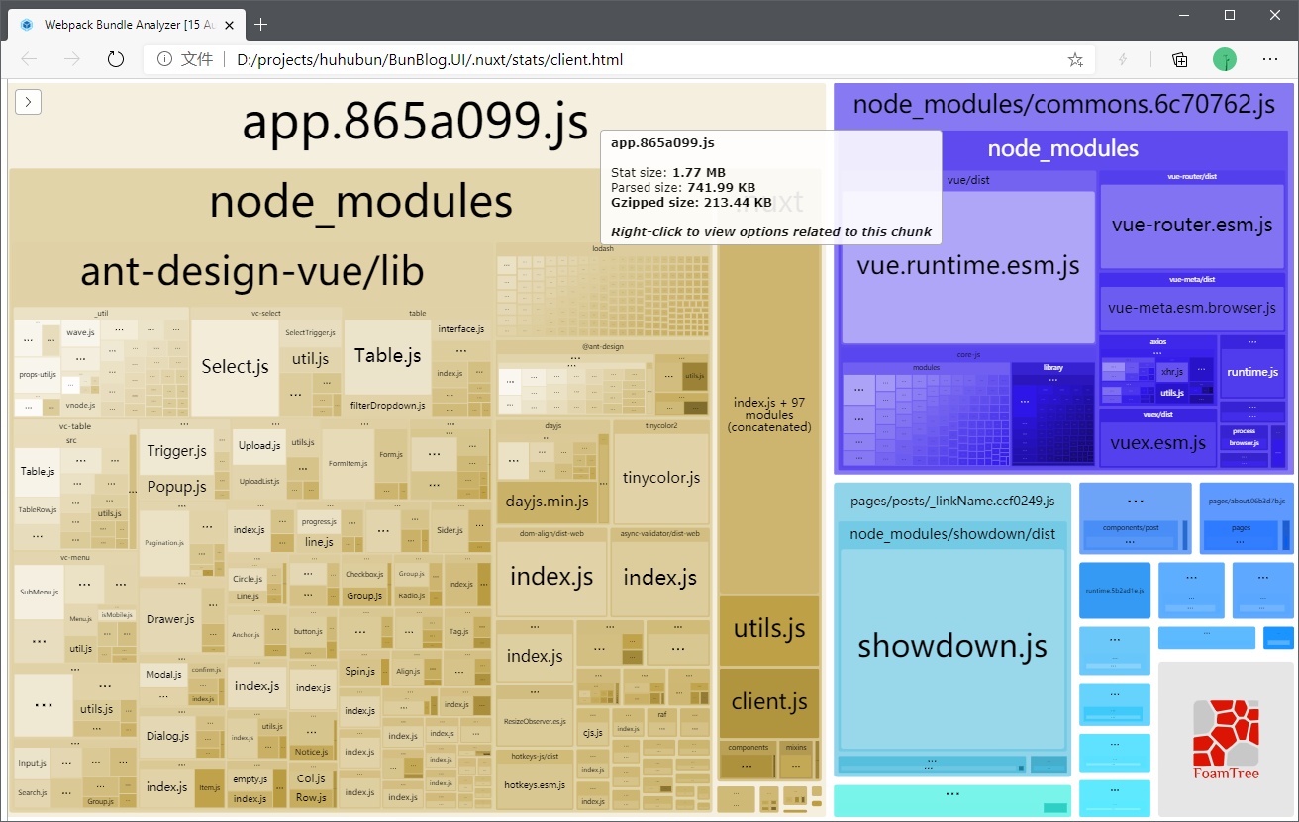
Task: Select the showdown.js module block
Action: click(x=951, y=648)
